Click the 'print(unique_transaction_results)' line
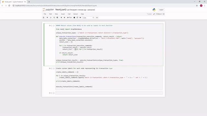Viewport: 207px width, 116px height. (70, 62)
